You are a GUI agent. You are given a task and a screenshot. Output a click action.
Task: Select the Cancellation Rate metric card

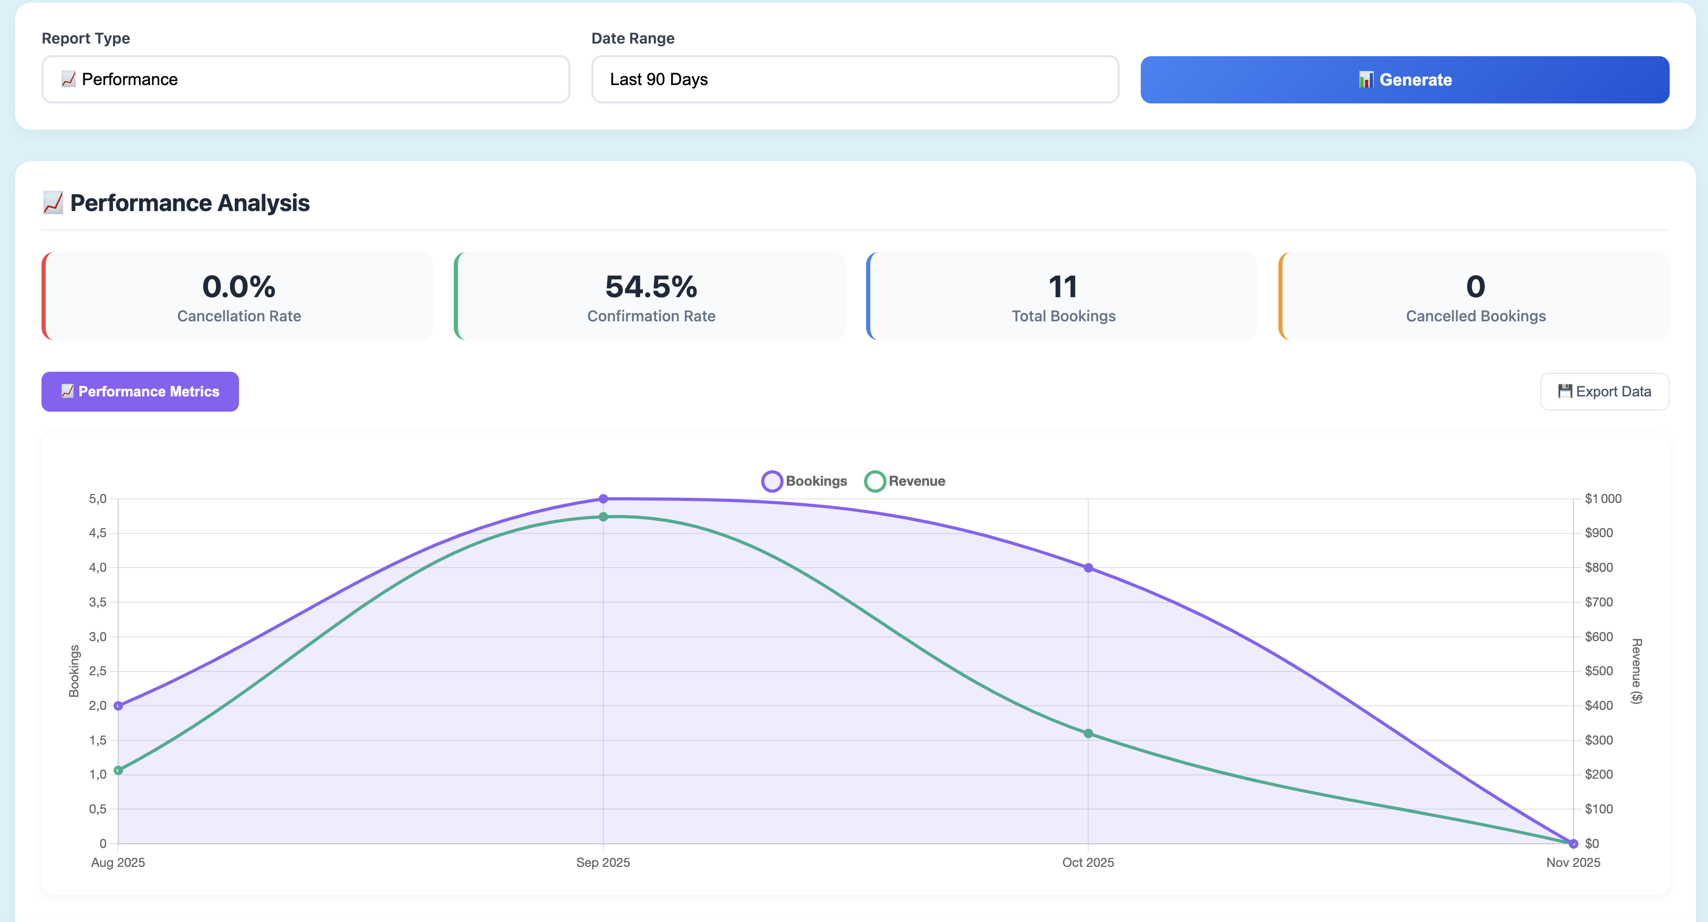click(x=238, y=296)
